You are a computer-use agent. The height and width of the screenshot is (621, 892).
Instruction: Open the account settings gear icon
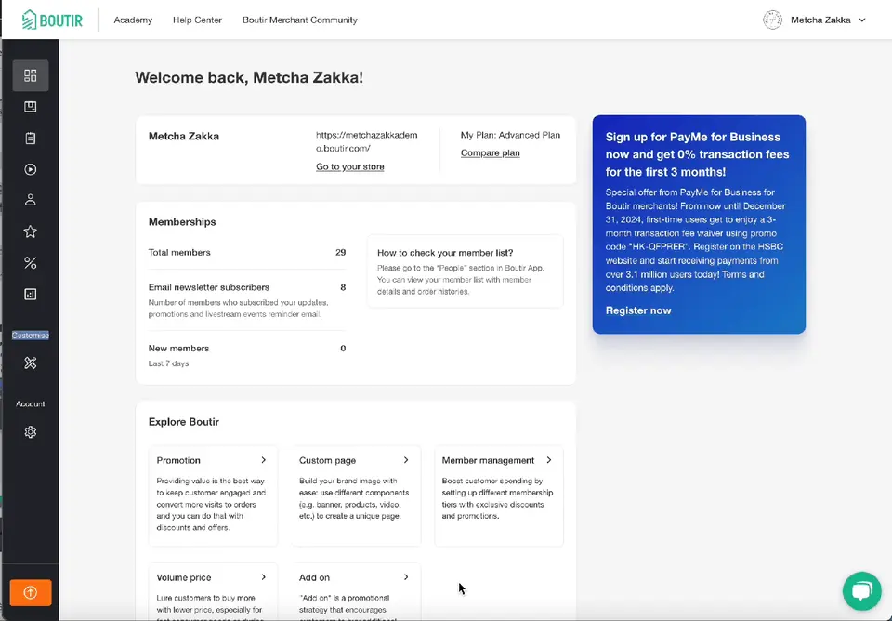pos(30,432)
